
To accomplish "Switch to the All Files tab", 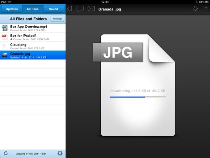I will coord(32,9).
